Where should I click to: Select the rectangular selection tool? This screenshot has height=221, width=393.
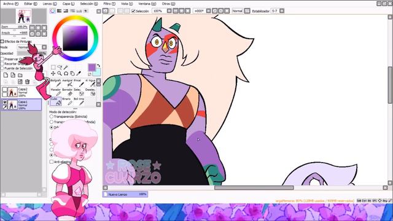coord(53,67)
